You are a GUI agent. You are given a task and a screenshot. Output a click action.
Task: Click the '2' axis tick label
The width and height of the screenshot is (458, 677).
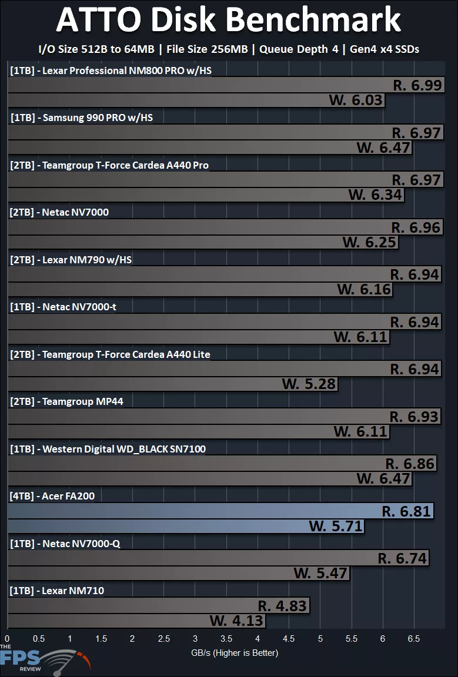click(133, 639)
